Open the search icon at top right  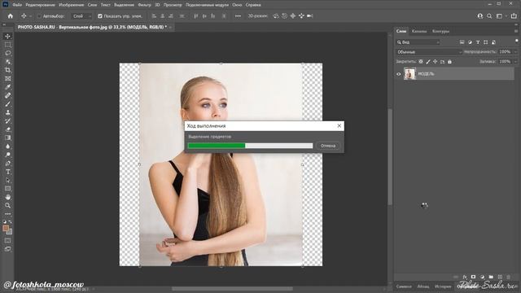[x=489, y=16]
